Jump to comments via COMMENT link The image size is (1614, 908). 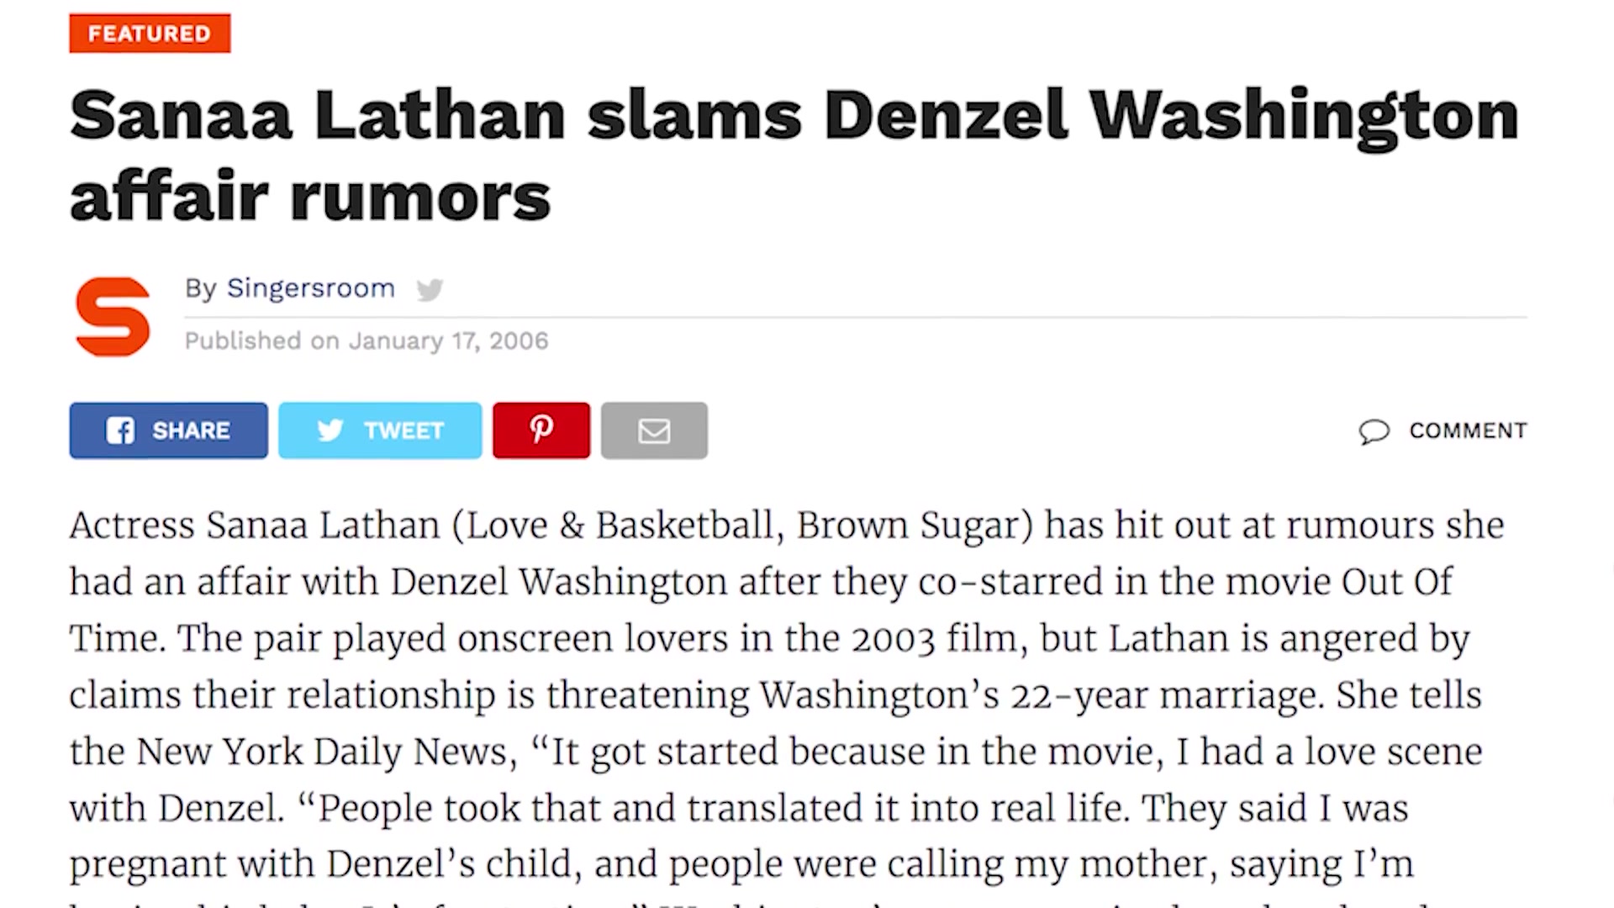(x=1468, y=430)
